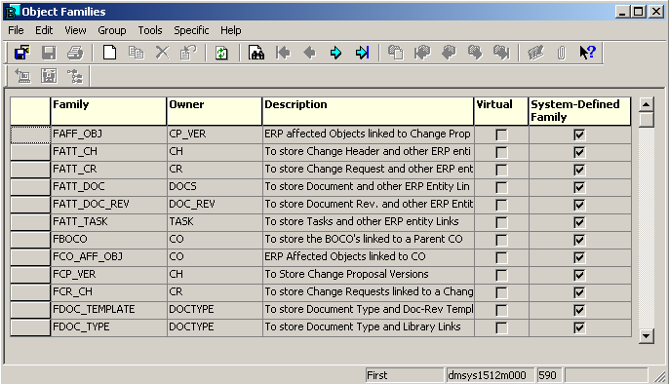Toggle the Virtual checkbox for FAFF_OBJ

click(x=501, y=134)
